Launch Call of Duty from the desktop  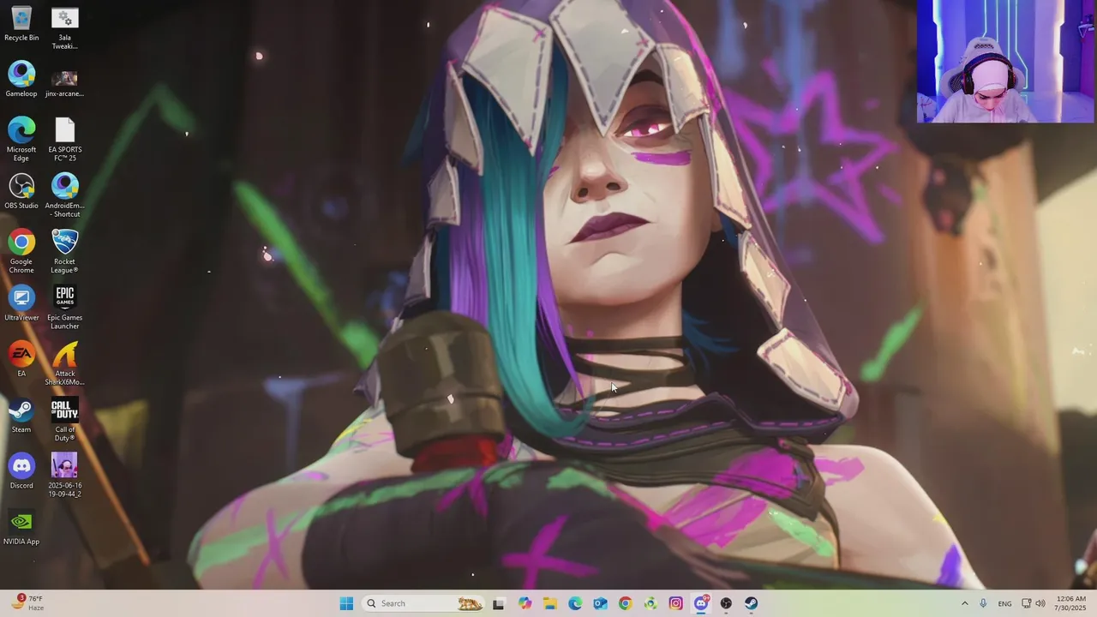[64, 419]
